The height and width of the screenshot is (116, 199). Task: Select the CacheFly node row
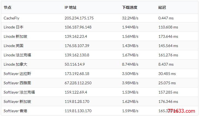point(99,18)
